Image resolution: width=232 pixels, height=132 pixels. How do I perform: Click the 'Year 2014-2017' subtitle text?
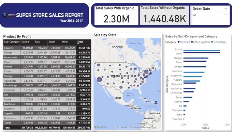tap(71, 21)
